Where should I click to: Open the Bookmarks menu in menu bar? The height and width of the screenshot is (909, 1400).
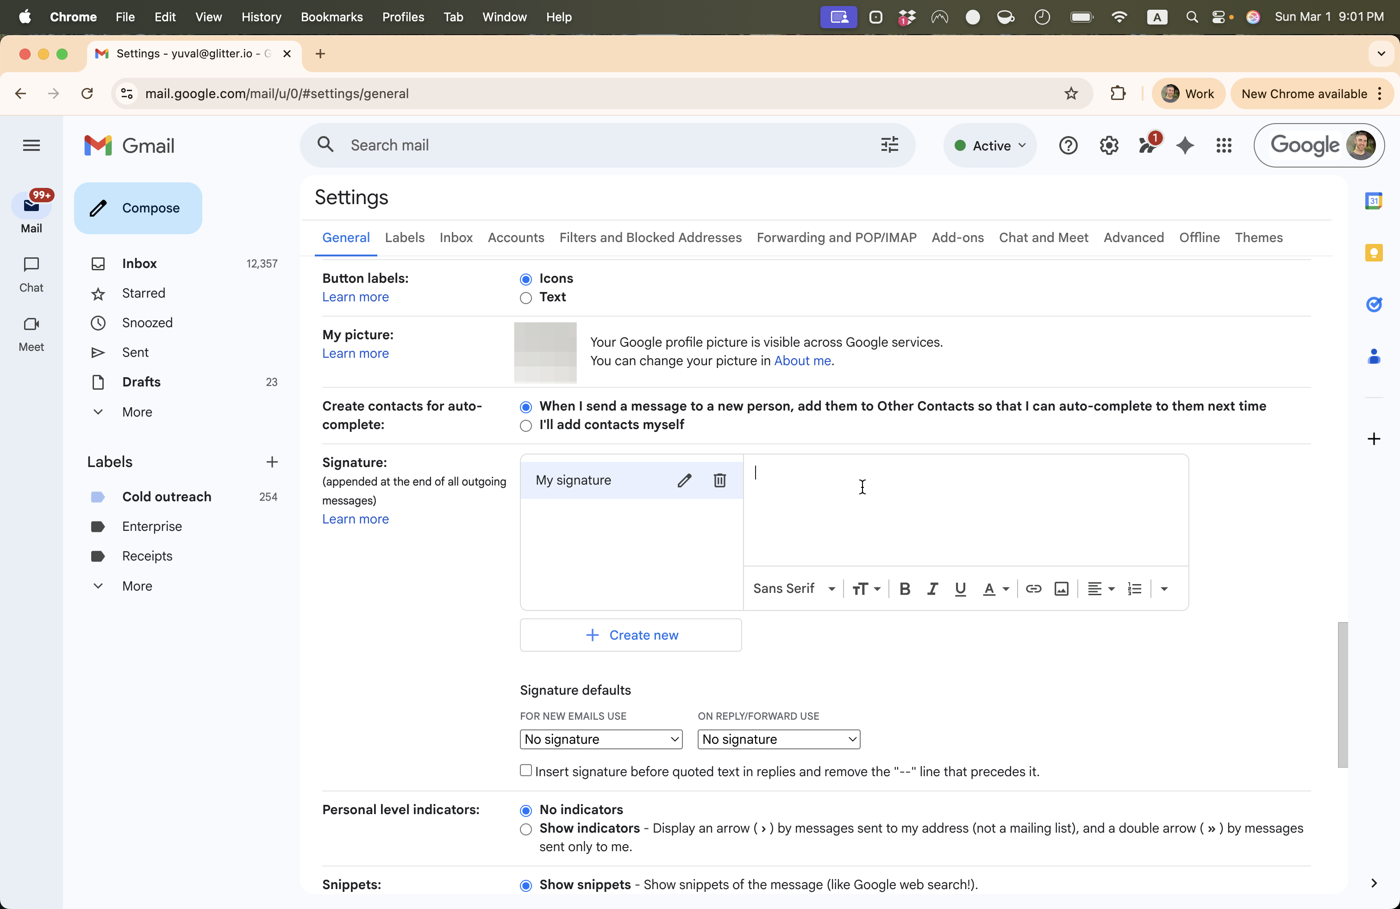pos(331,17)
